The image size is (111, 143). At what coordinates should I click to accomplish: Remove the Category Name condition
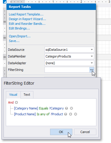71,108
